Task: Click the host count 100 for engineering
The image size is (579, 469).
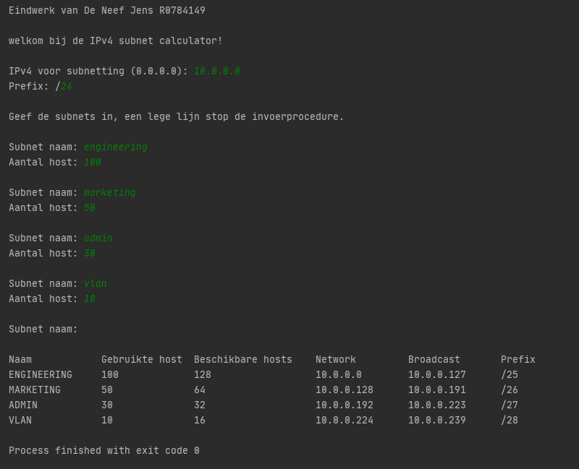Action: (x=92, y=163)
